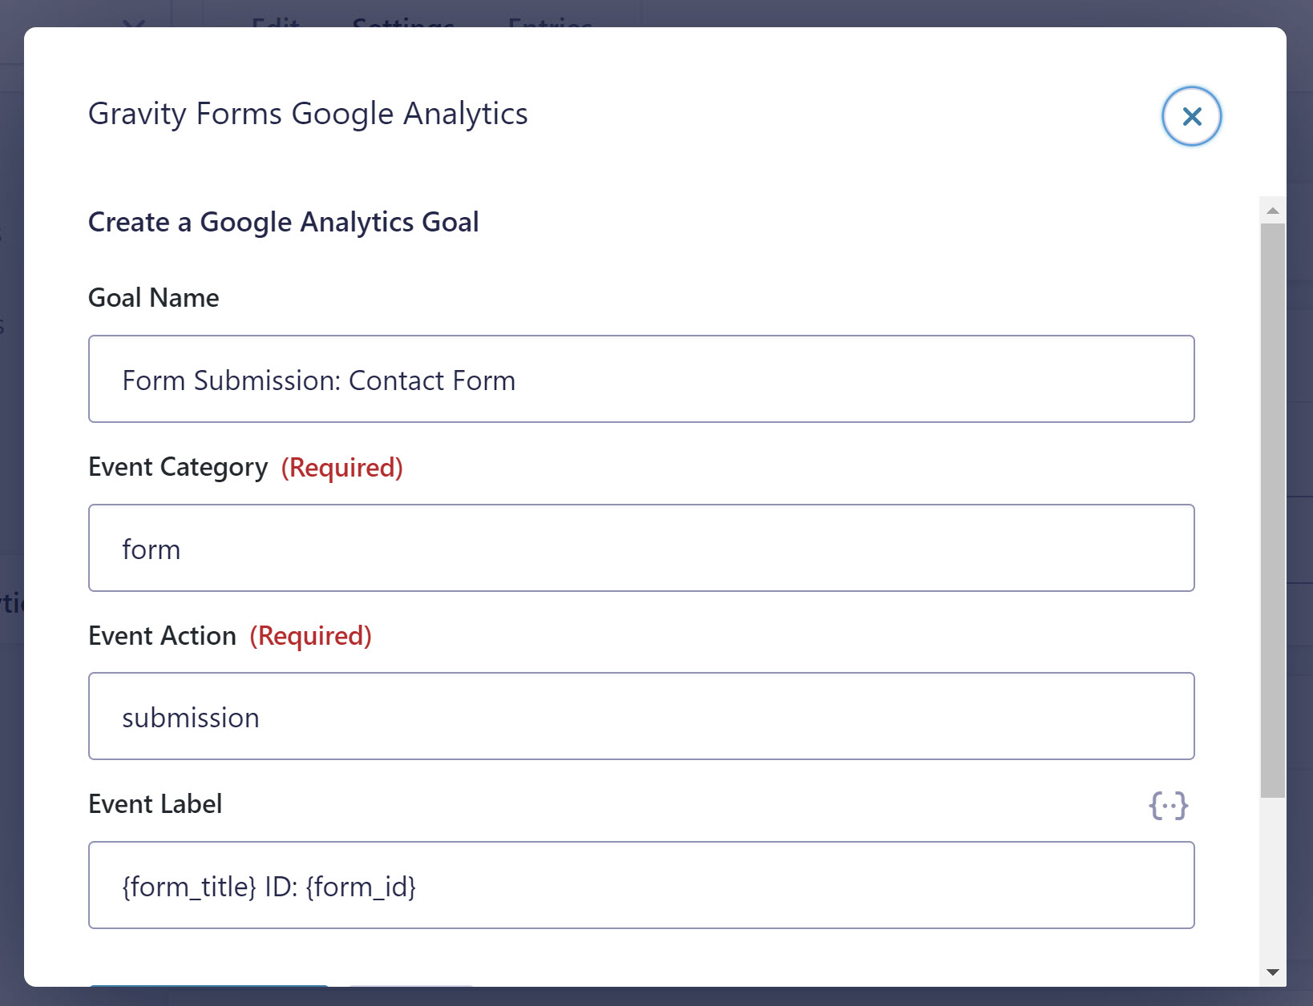1313x1006 pixels.
Task: Click the Event Label label text
Action: [156, 804]
